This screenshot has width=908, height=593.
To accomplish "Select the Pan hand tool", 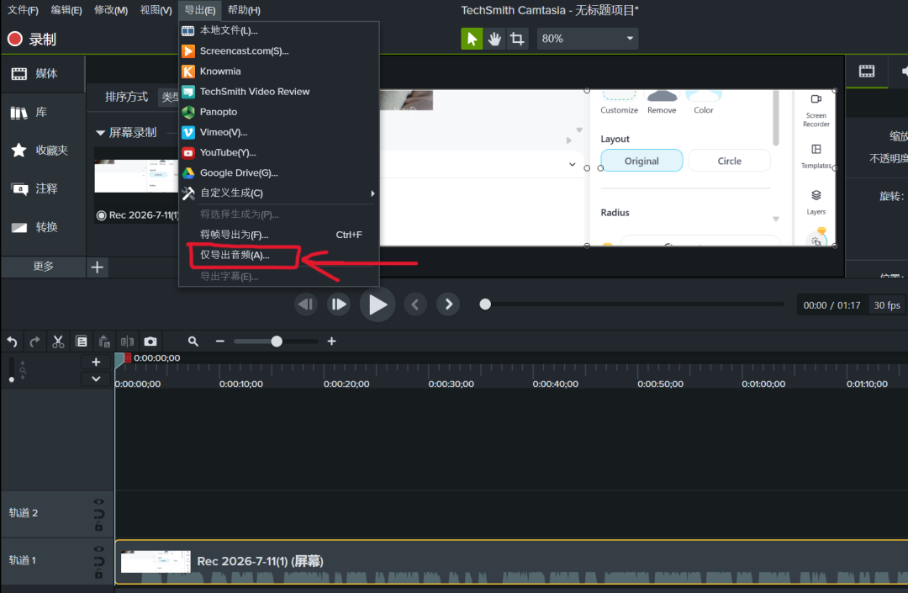I will pyautogui.click(x=494, y=39).
